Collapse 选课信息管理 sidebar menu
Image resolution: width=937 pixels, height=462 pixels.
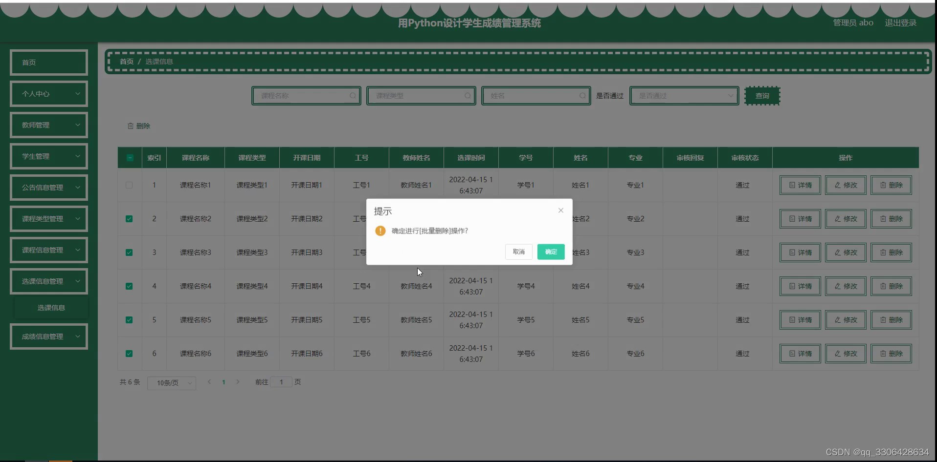tap(49, 281)
